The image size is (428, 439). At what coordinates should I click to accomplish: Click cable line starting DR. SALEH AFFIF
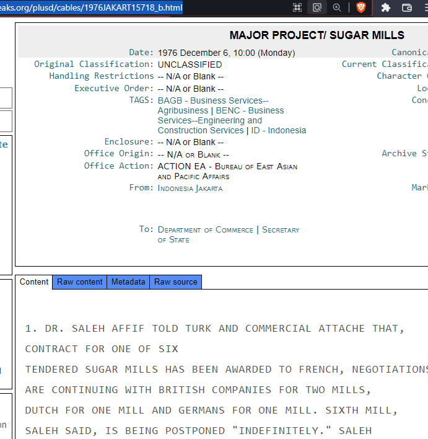click(215, 329)
